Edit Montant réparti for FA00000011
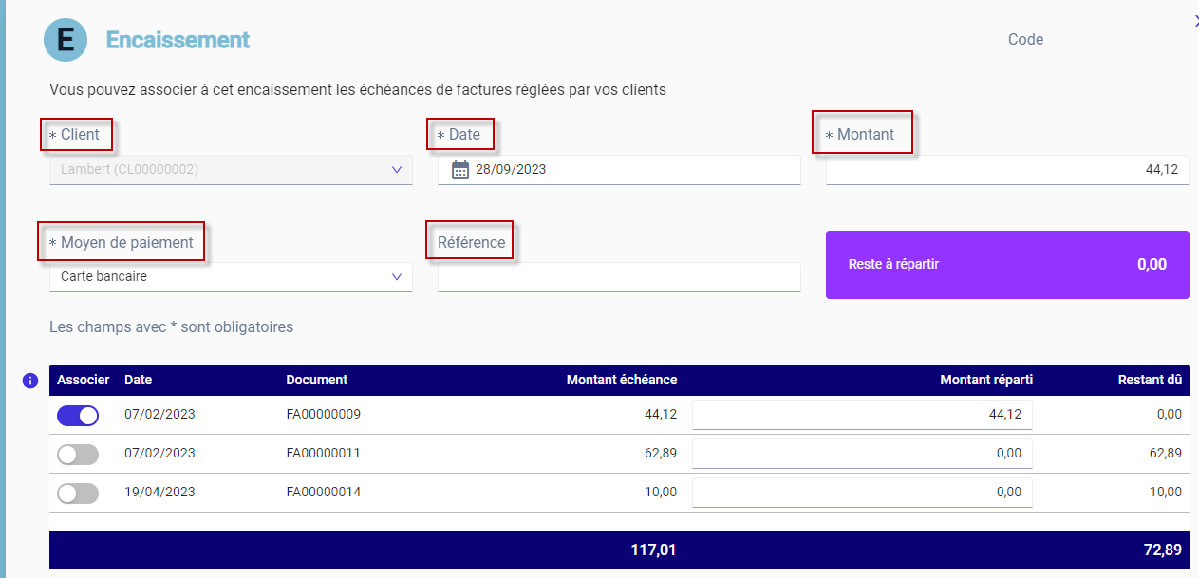Screen dimensions: 1199x578 click(862, 454)
